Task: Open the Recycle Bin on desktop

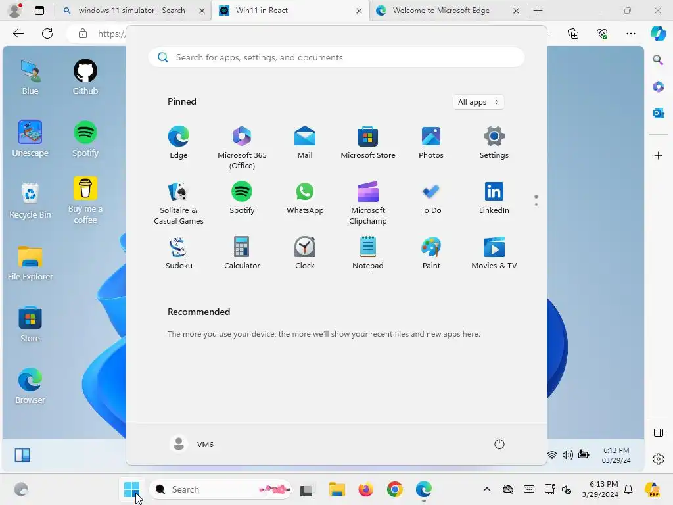Action: (30, 201)
